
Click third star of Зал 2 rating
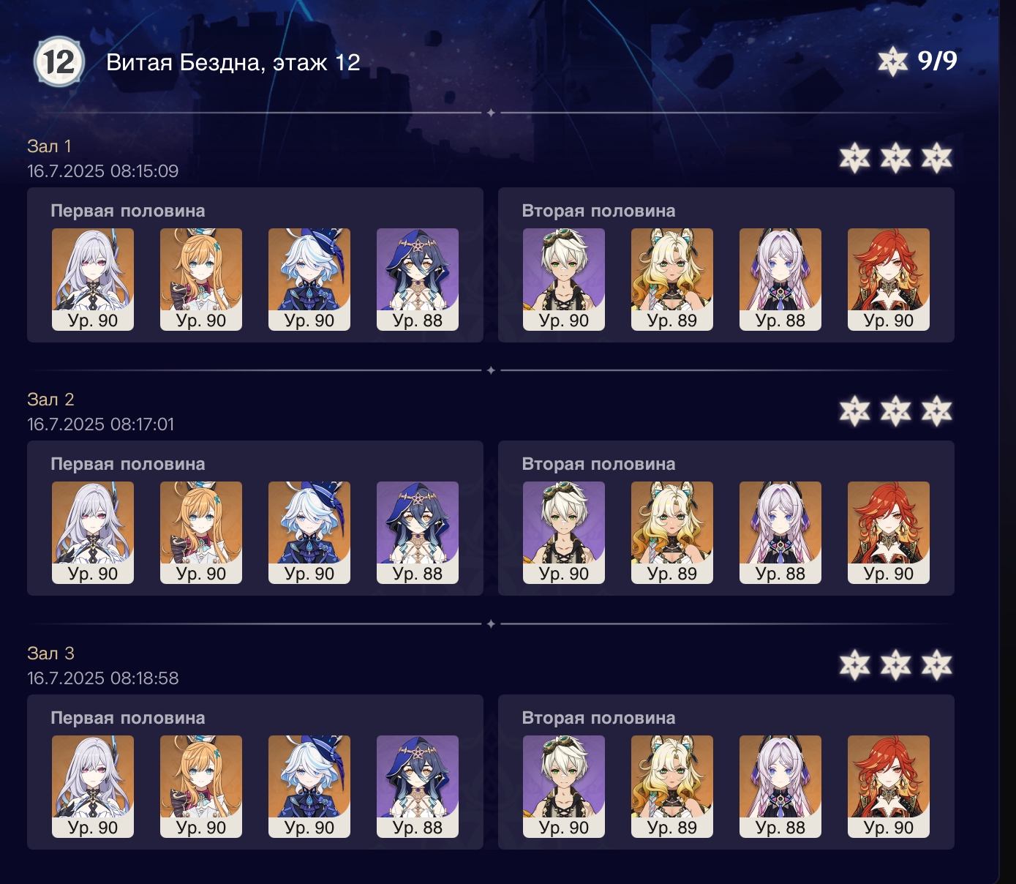[x=936, y=411]
